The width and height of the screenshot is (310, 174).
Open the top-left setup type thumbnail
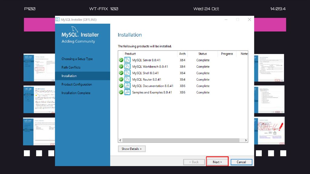[39, 68]
